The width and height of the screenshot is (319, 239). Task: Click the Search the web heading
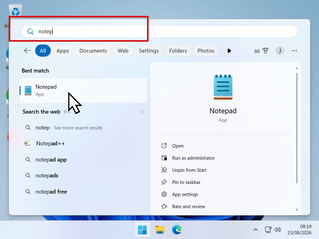[x=41, y=112]
